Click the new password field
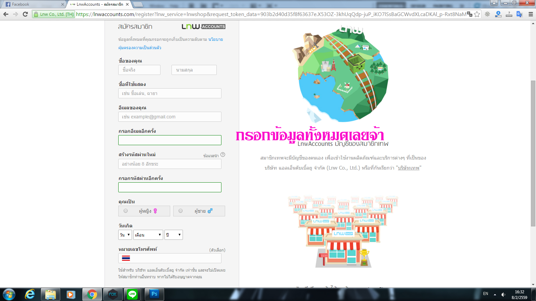Viewport: 536px width, 301px height. click(170, 164)
